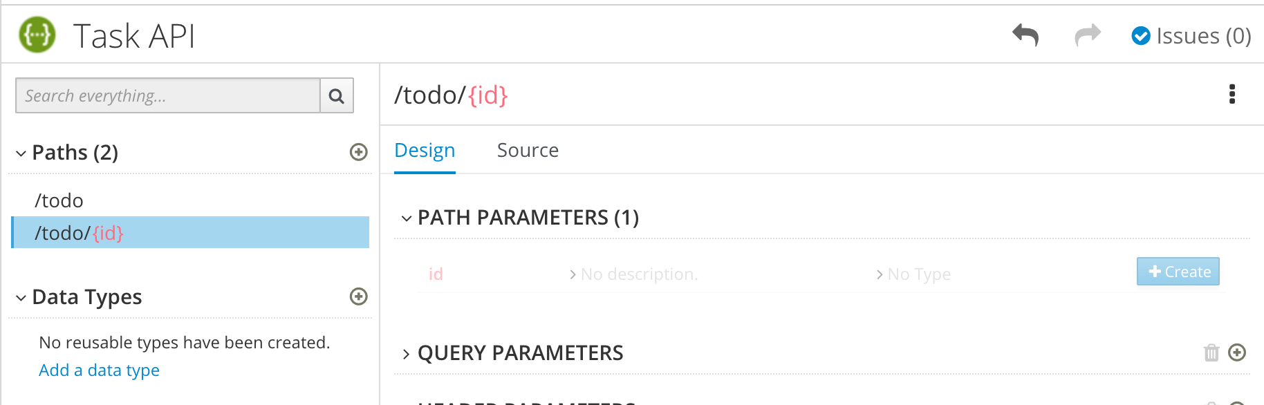1264x405 pixels.
Task: Collapse the Data Types section
Action: coord(21,297)
